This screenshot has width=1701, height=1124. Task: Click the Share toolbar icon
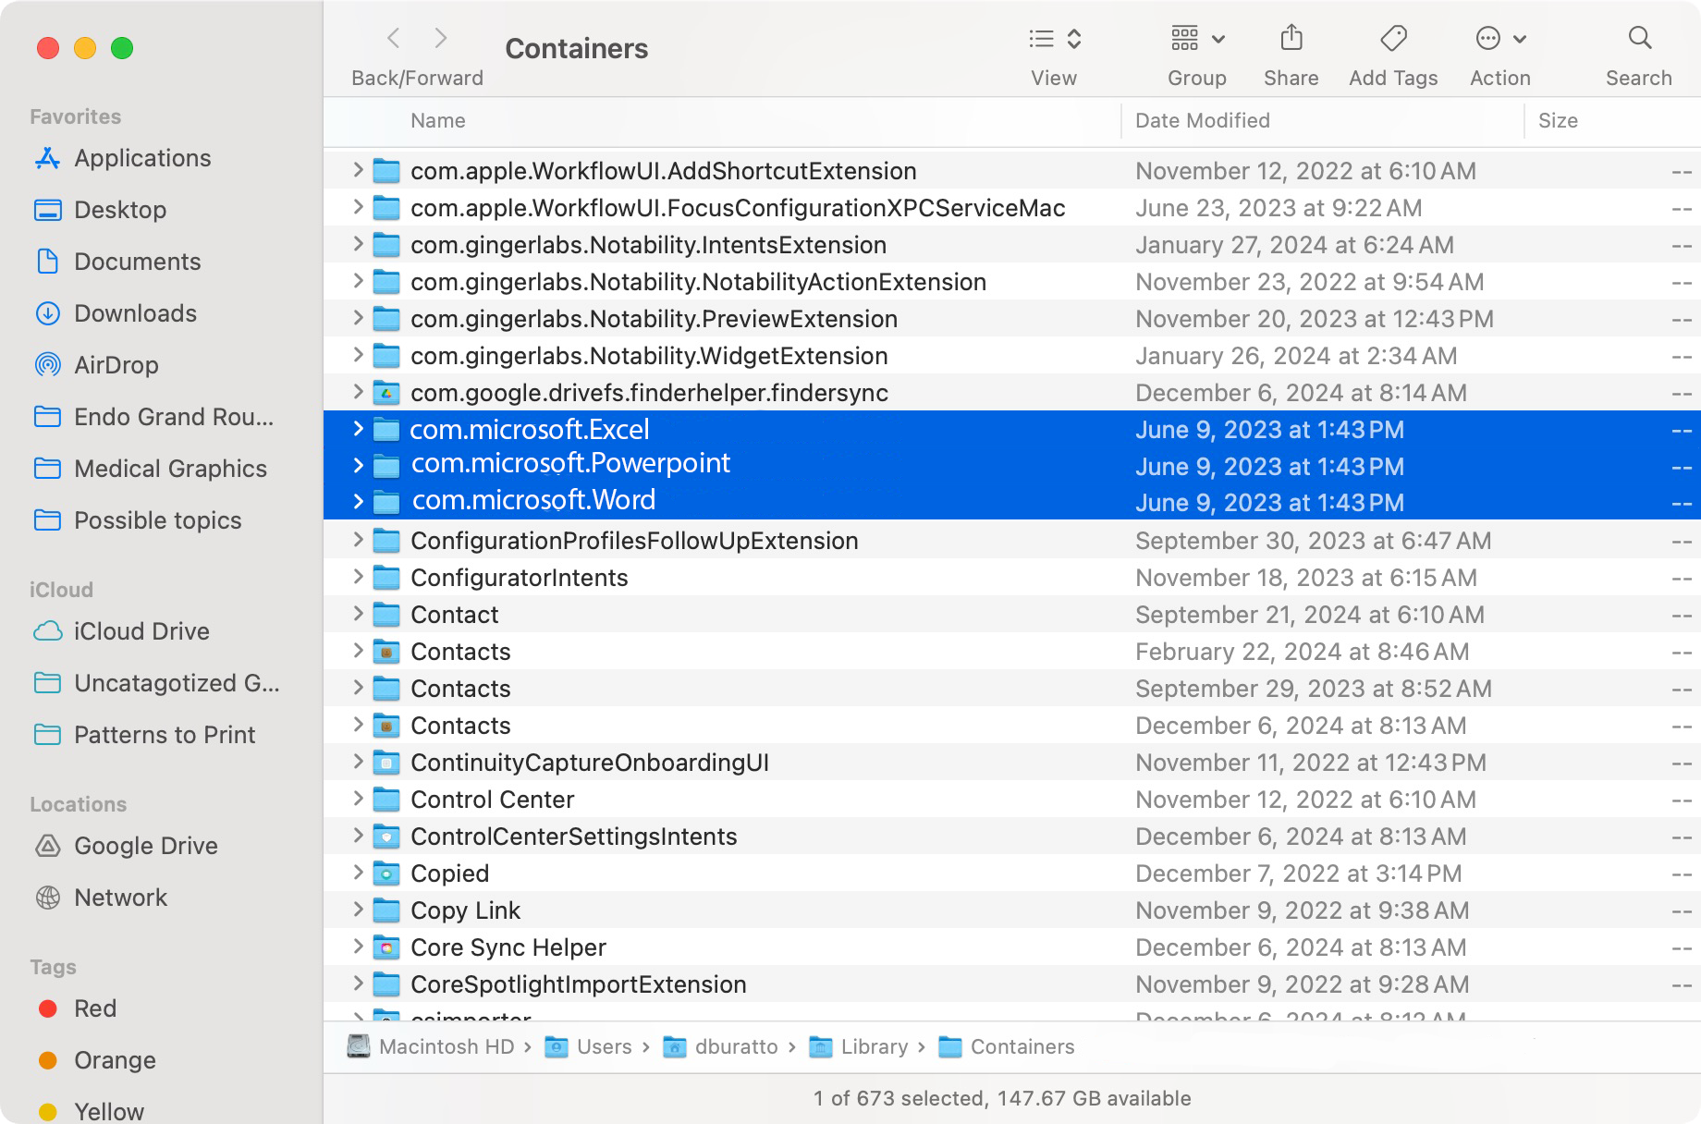1291,39
